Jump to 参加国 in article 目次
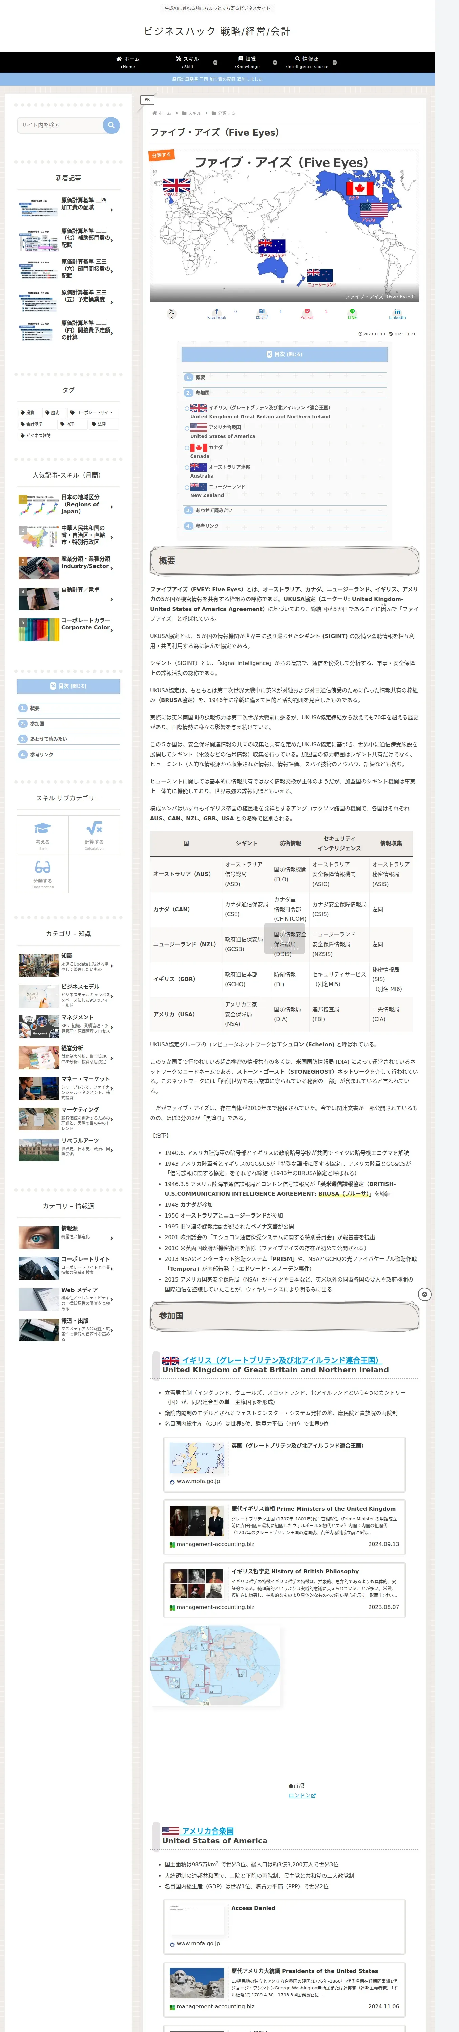This screenshot has height=2032, width=459. pyautogui.click(x=203, y=393)
